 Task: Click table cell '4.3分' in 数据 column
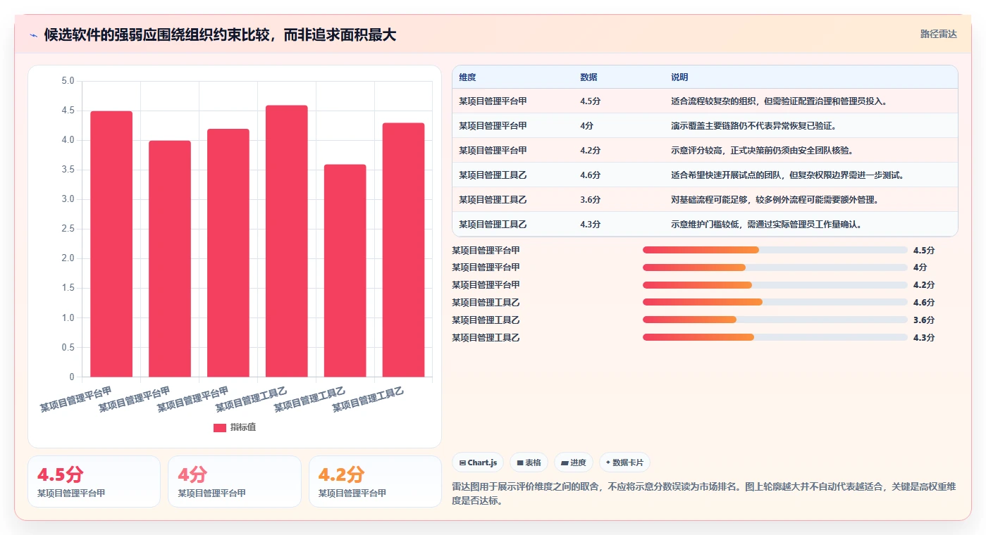(x=590, y=225)
